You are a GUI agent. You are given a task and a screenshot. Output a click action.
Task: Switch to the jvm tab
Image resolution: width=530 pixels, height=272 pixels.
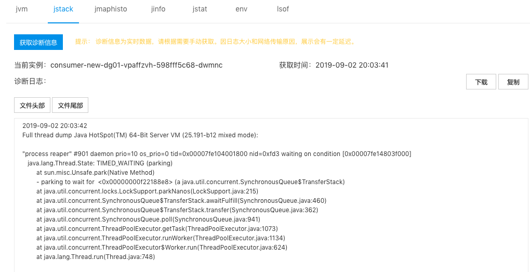point(21,9)
